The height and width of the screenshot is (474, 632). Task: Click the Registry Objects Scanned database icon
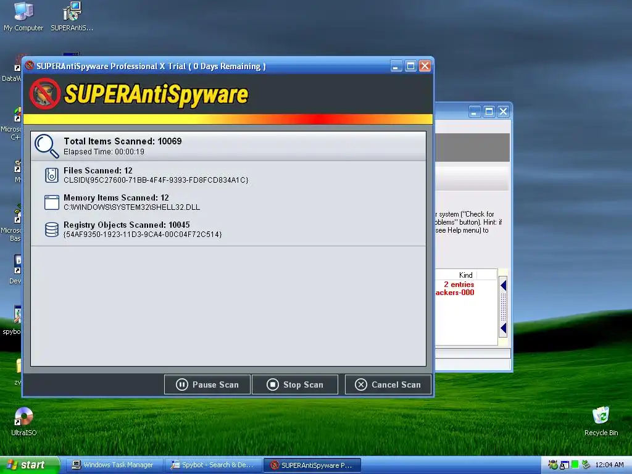click(52, 230)
